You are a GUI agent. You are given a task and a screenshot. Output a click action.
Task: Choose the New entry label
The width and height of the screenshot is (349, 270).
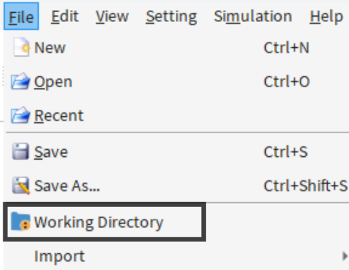(x=50, y=48)
